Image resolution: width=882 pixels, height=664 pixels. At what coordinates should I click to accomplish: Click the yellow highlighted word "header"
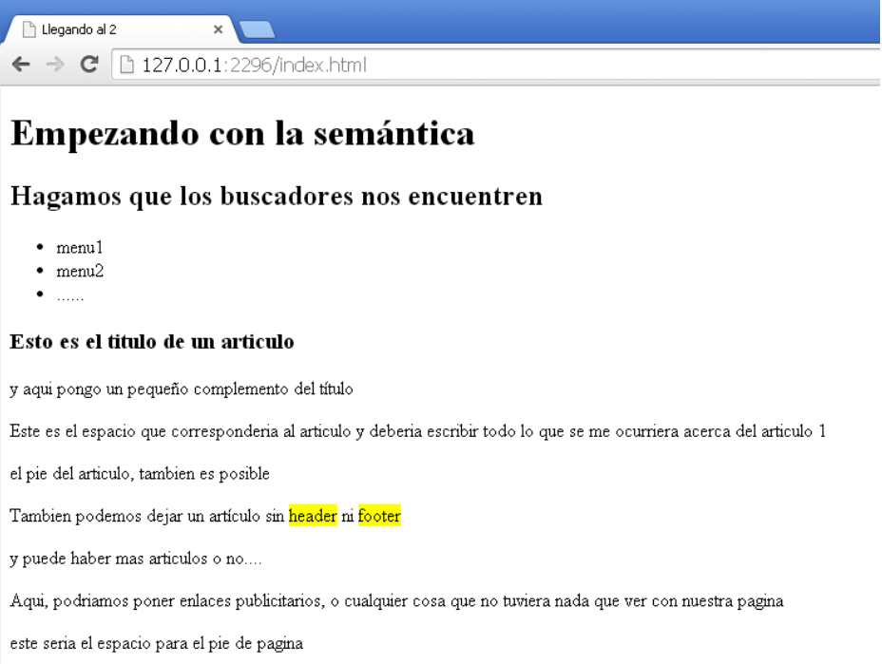pos(313,517)
